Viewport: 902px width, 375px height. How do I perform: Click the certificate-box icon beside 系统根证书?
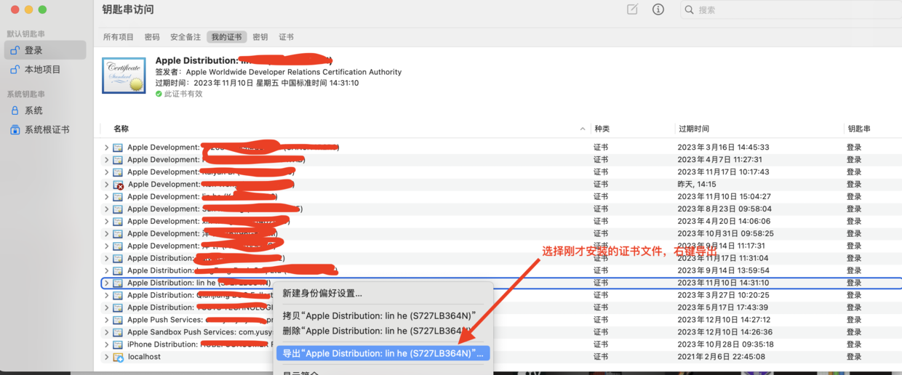click(15, 130)
